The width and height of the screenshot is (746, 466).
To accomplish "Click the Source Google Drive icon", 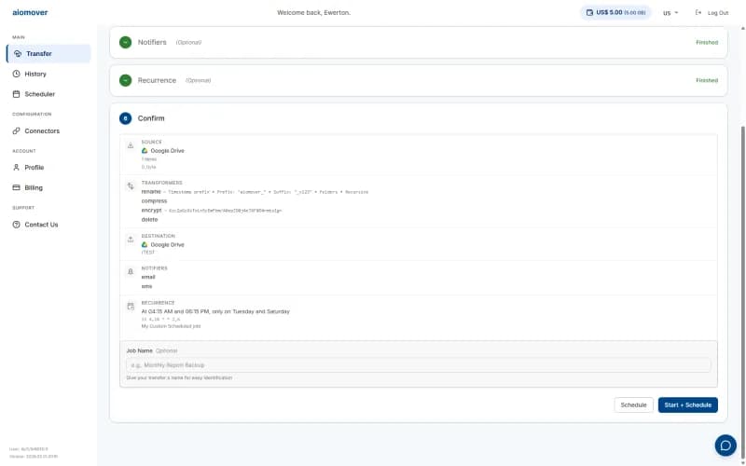I will pos(145,151).
